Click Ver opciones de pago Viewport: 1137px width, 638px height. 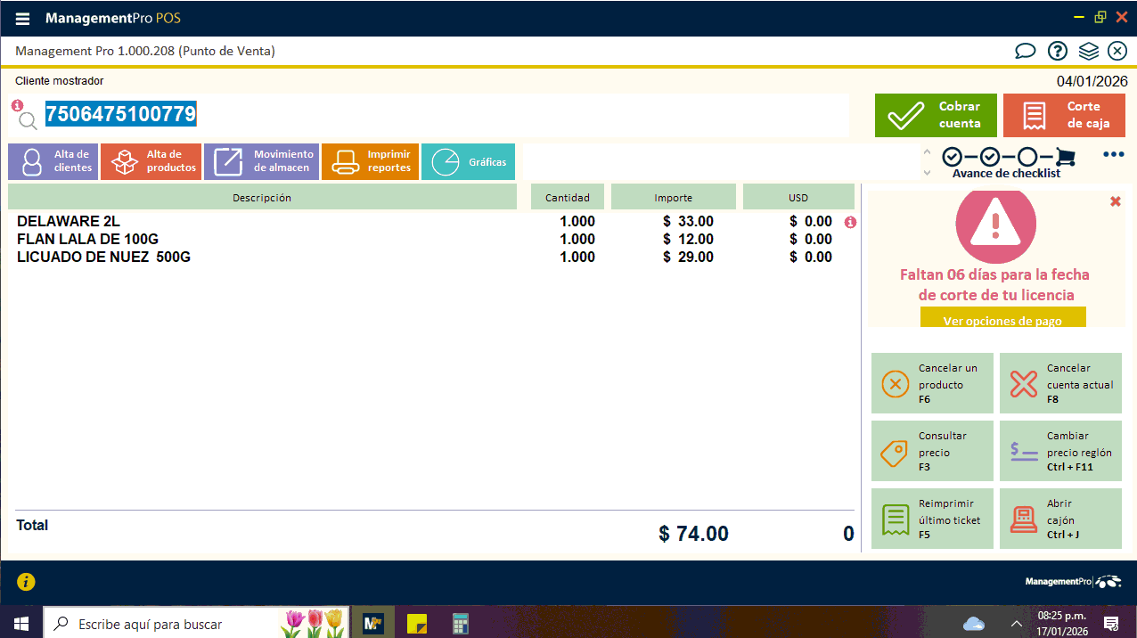(x=1002, y=320)
